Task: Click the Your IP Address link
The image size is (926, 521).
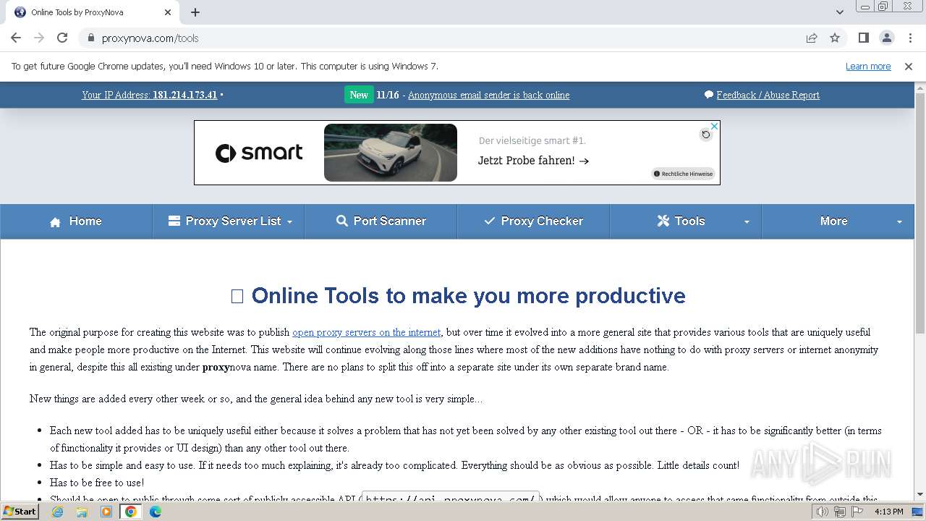Action: point(150,95)
